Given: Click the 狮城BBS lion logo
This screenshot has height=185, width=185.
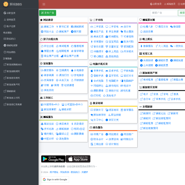Looking at the screenshot, I should 5,4.
